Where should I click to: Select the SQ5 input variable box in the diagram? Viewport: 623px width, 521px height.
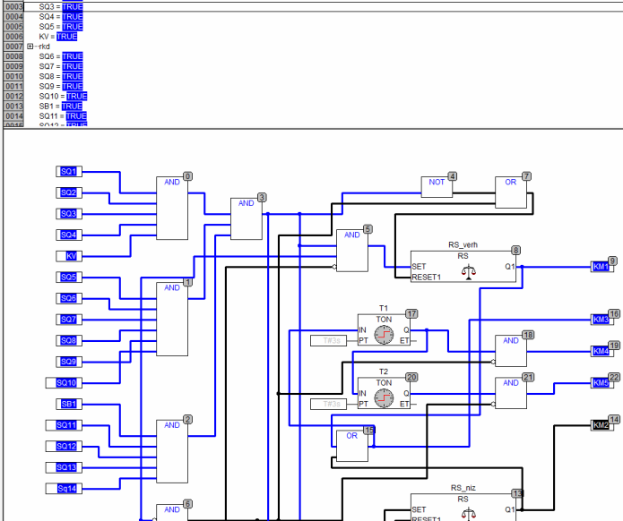coord(69,277)
